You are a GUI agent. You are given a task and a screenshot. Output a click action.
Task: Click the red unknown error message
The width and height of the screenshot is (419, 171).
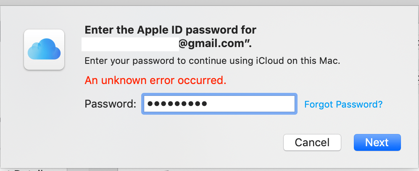[155, 81]
